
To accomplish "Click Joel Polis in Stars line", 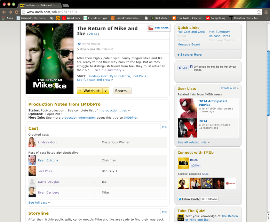I will 139,76.
